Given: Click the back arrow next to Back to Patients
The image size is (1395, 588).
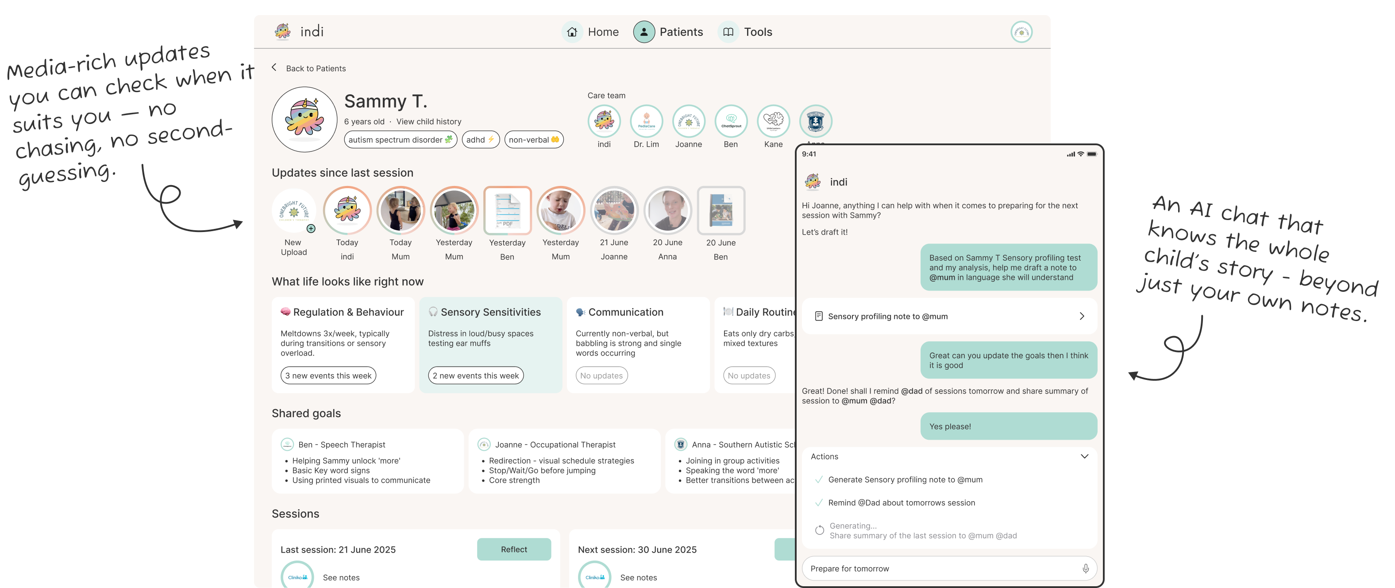Looking at the screenshot, I should [274, 68].
